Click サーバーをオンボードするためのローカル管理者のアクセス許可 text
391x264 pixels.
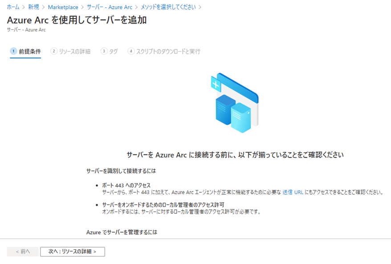pyautogui.click(x=163, y=205)
